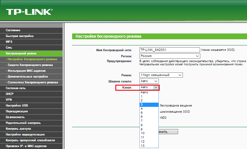Click the Режим field label
Image resolution: width=247 pixels, height=149 pixels.
tap(127, 75)
